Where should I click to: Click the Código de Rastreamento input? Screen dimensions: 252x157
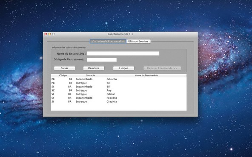(x=102, y=59)
